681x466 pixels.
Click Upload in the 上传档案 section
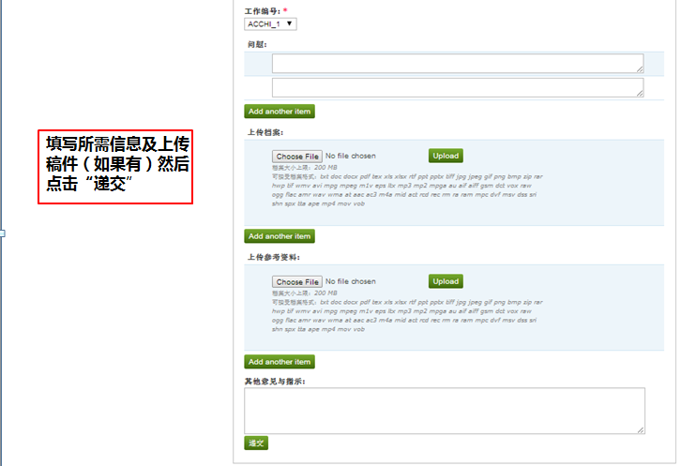[446, 156]
